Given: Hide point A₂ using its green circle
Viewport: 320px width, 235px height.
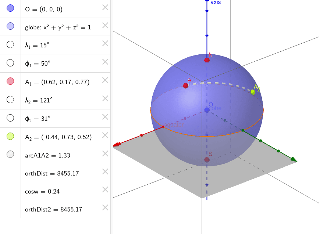Looking at the screenshot, I should coord(10,136).
